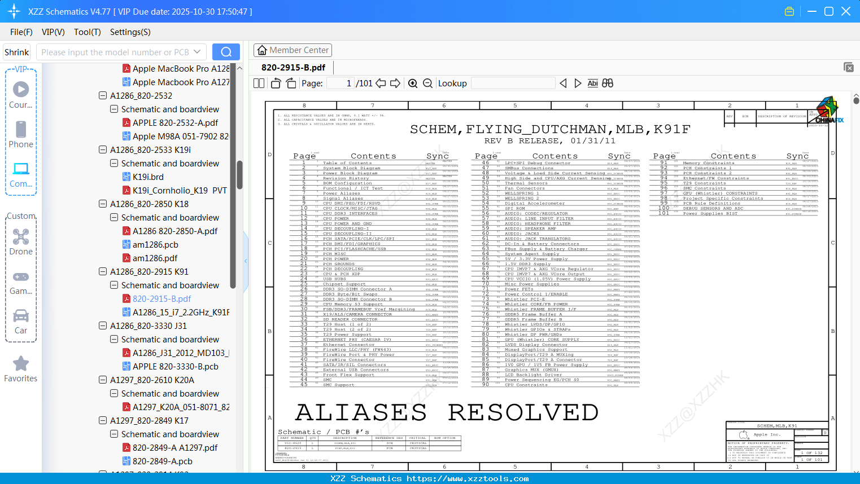Open A1286_15_i7_2.2GHz_K91F boardview file

tap(181, 312)
